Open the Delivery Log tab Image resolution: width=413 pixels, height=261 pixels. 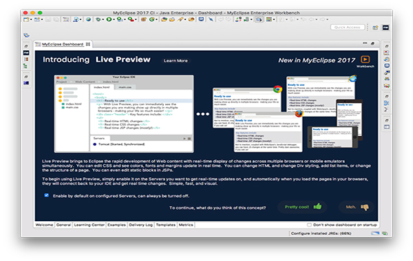point(140,225)
